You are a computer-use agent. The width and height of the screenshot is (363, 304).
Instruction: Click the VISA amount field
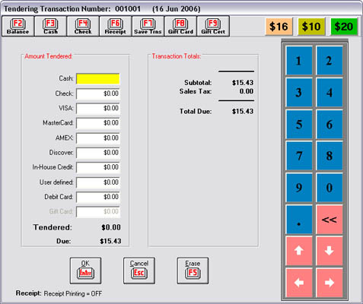point(98,109)
